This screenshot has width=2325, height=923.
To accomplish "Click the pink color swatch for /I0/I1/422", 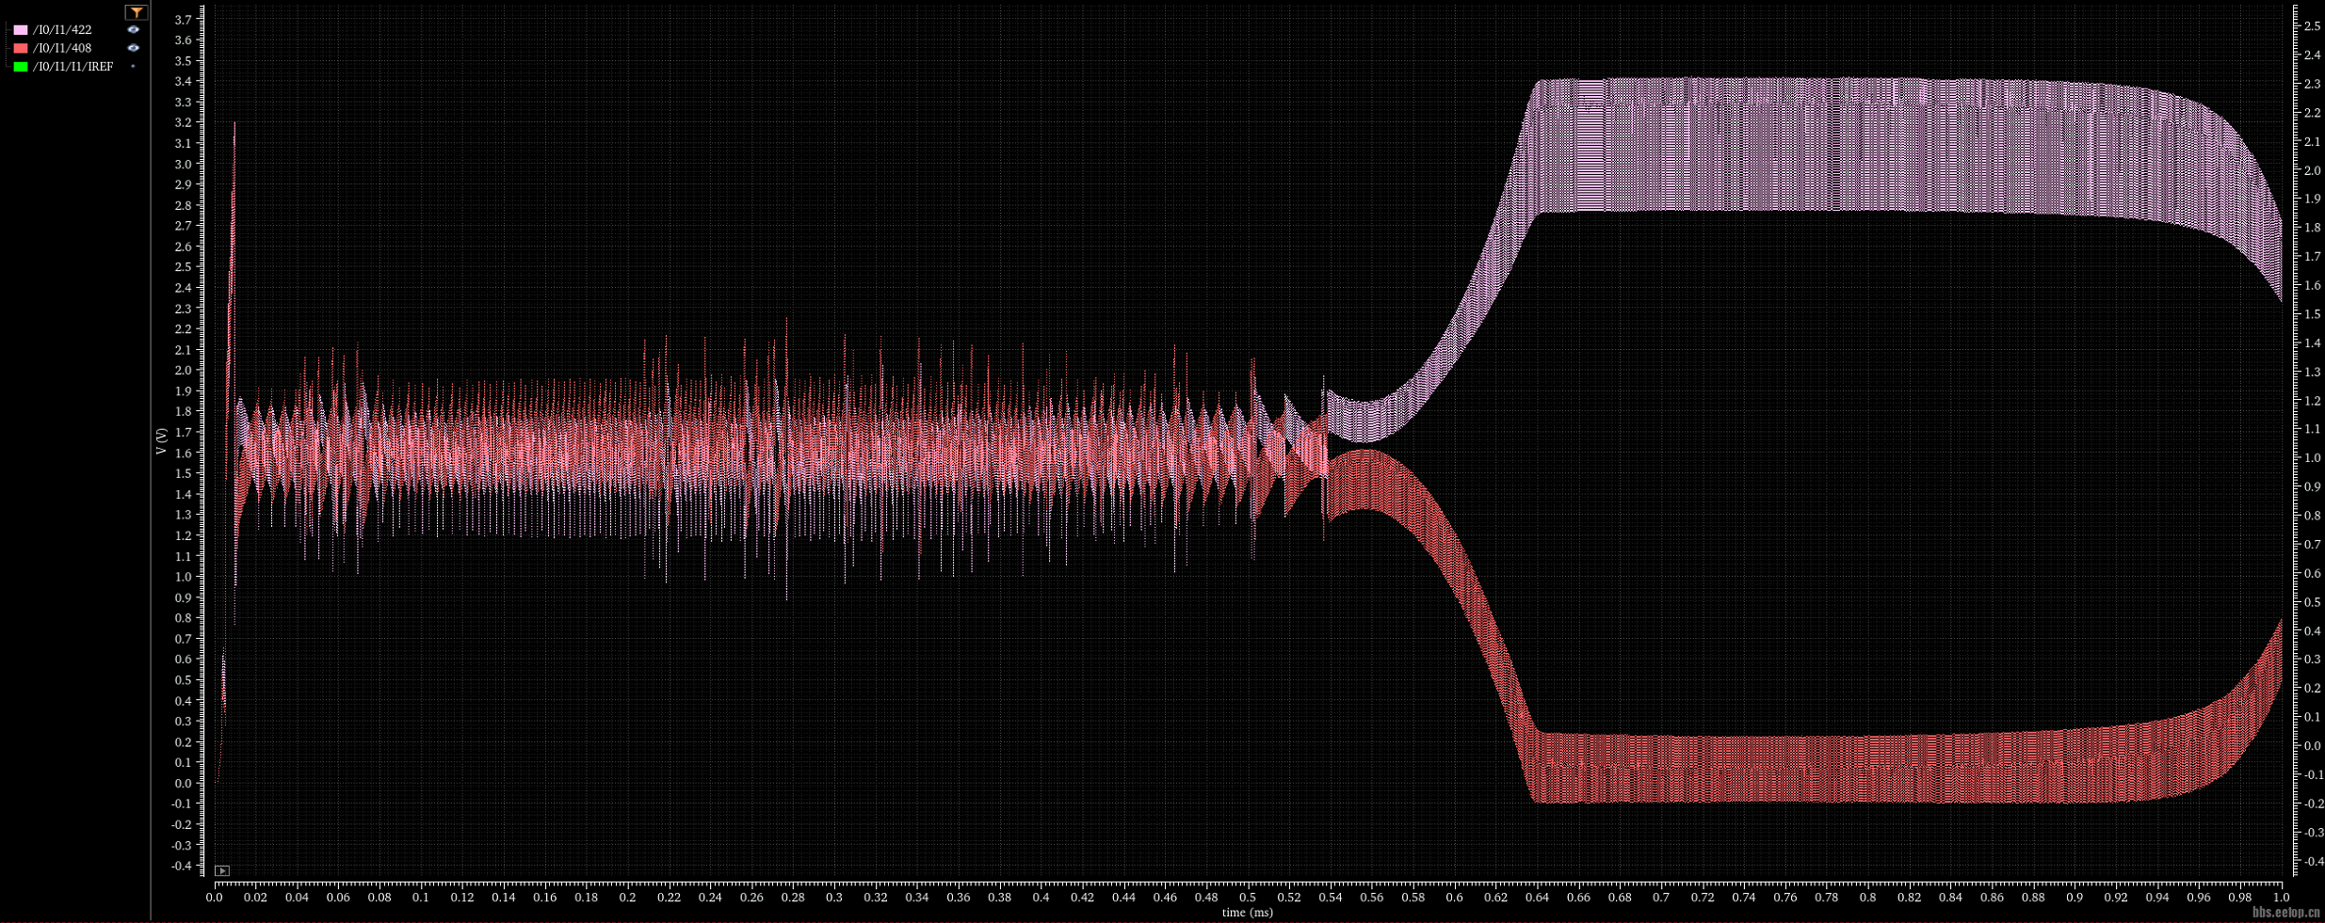I will [x=21, y=30].
